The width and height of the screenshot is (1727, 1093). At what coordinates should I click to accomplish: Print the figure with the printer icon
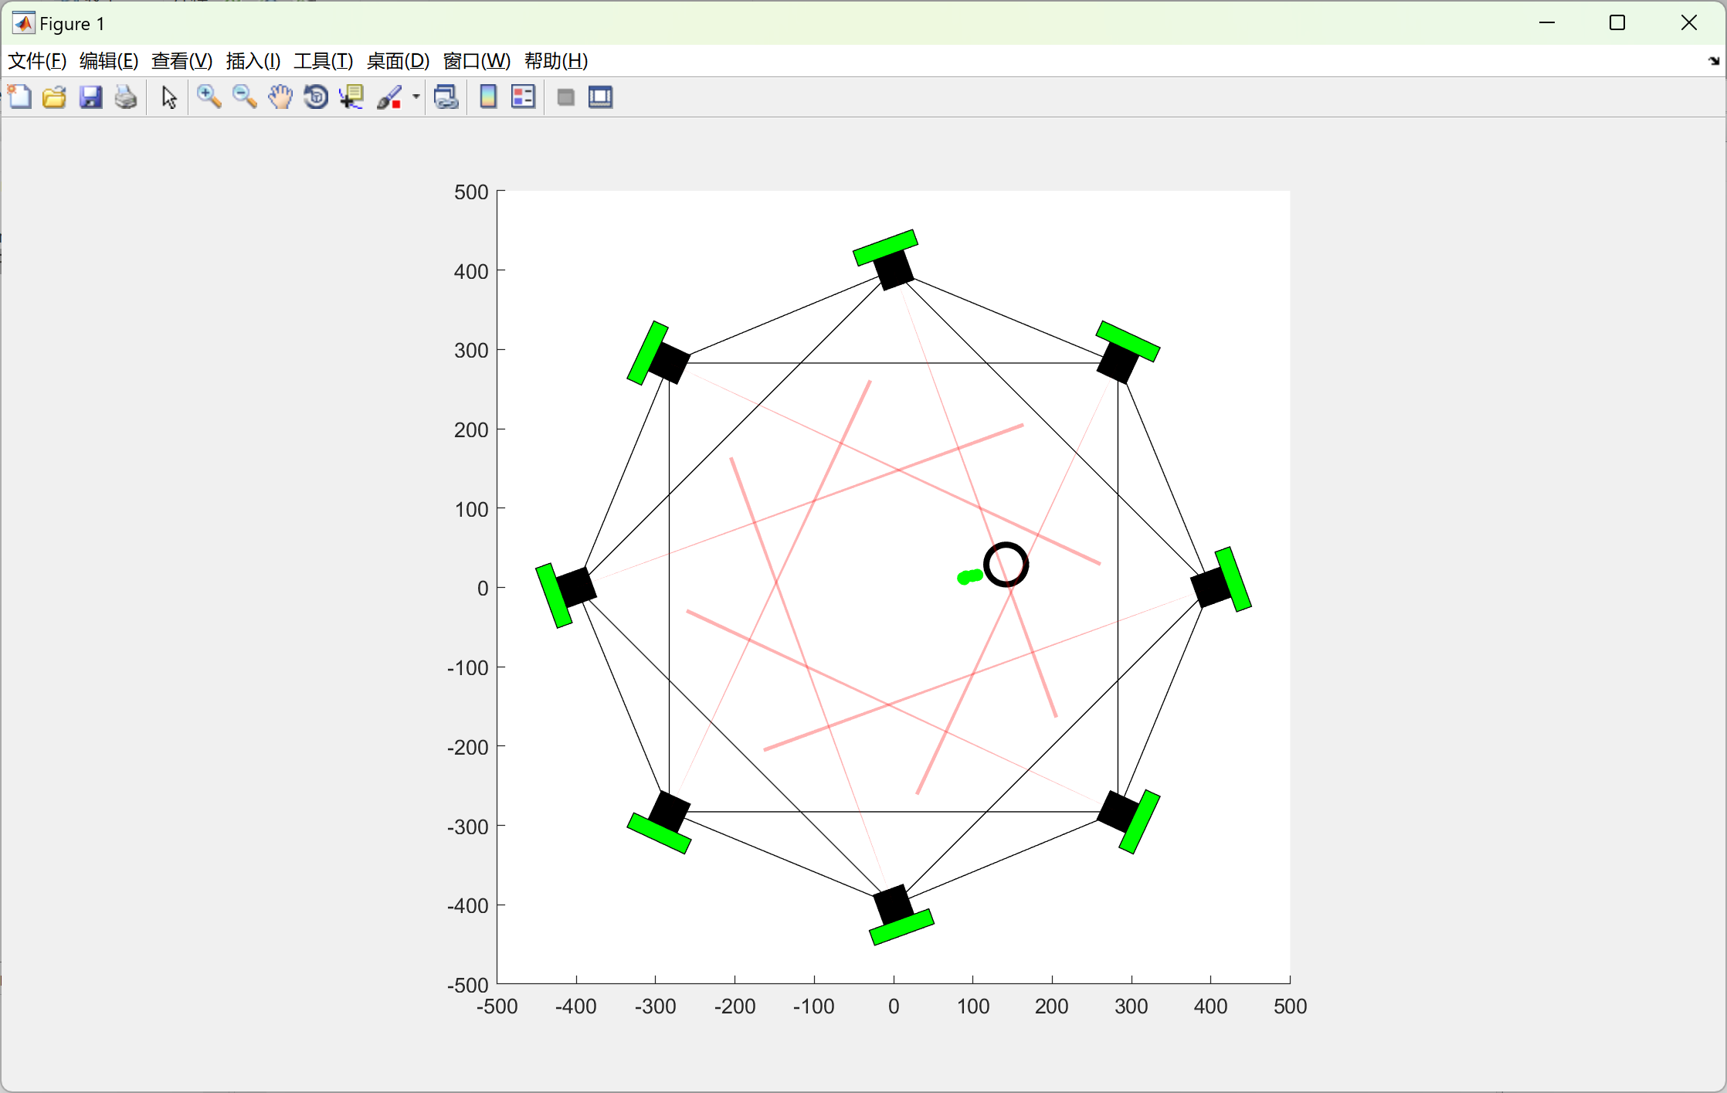[126, 97]
